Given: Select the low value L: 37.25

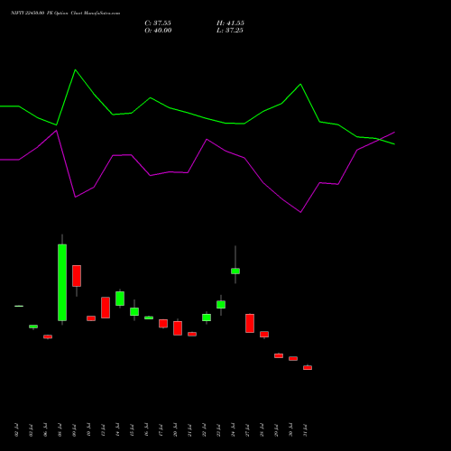Looking at the screenshot, I should pyautogui.click(x=230, y=31).
